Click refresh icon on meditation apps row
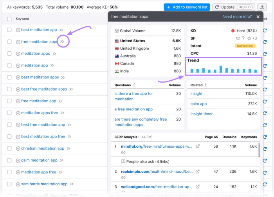This screenshot has width=274, height=197. click(x=265, y=54)
